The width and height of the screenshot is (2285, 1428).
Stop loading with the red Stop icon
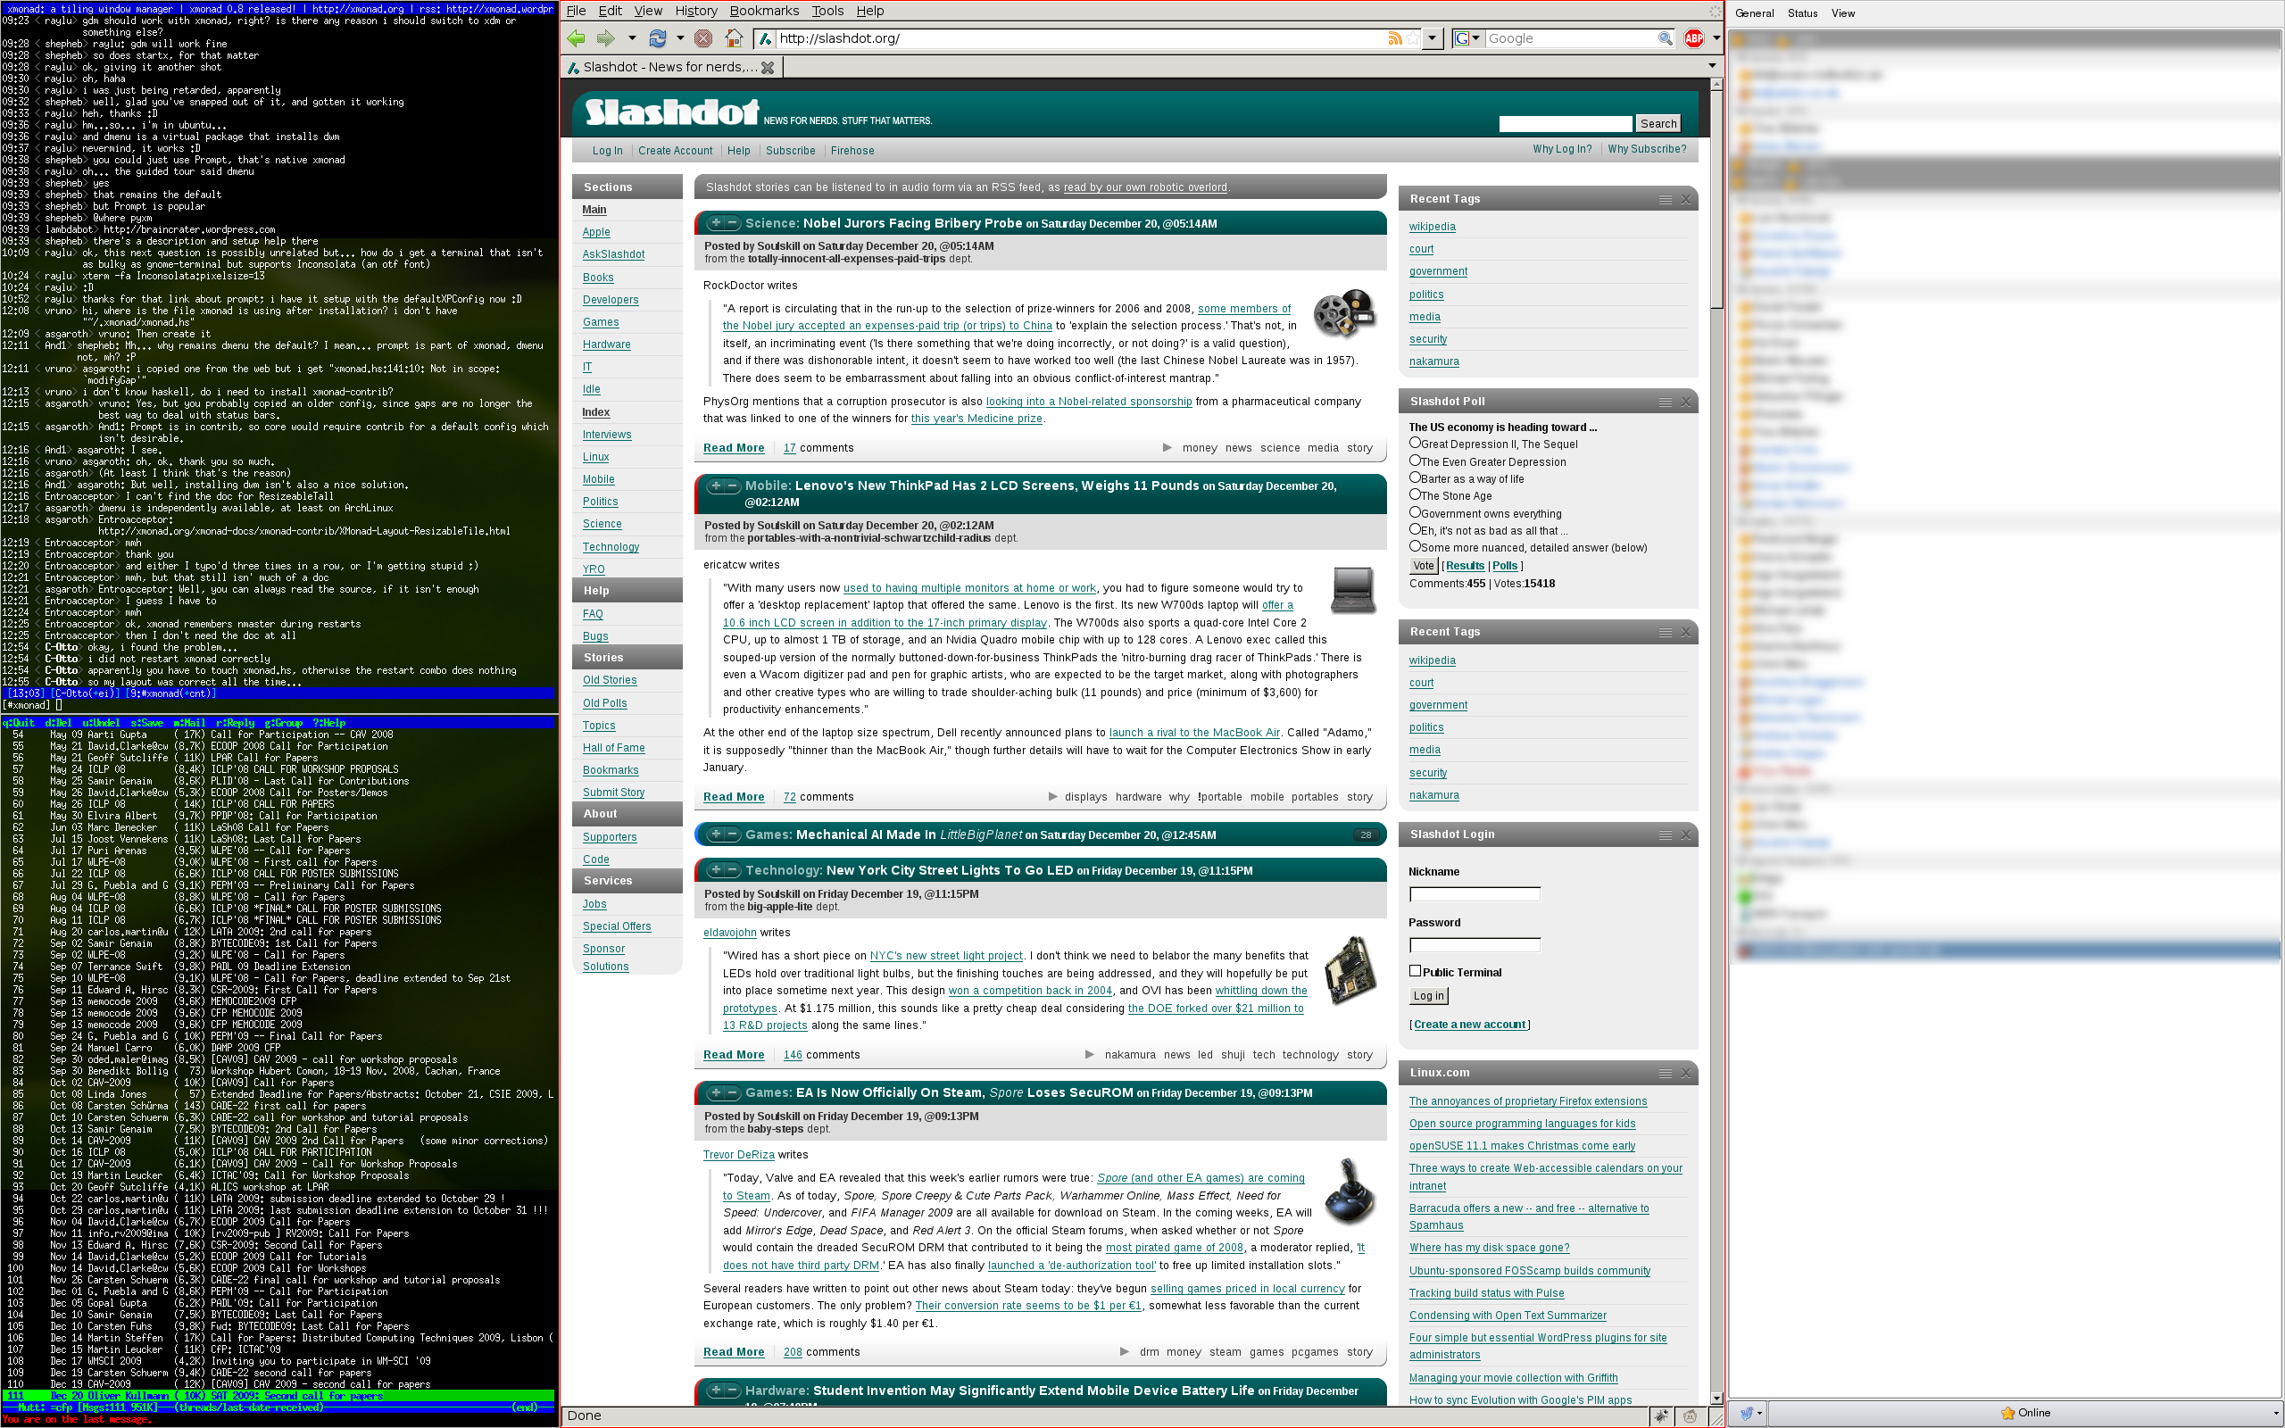(703, 38)
